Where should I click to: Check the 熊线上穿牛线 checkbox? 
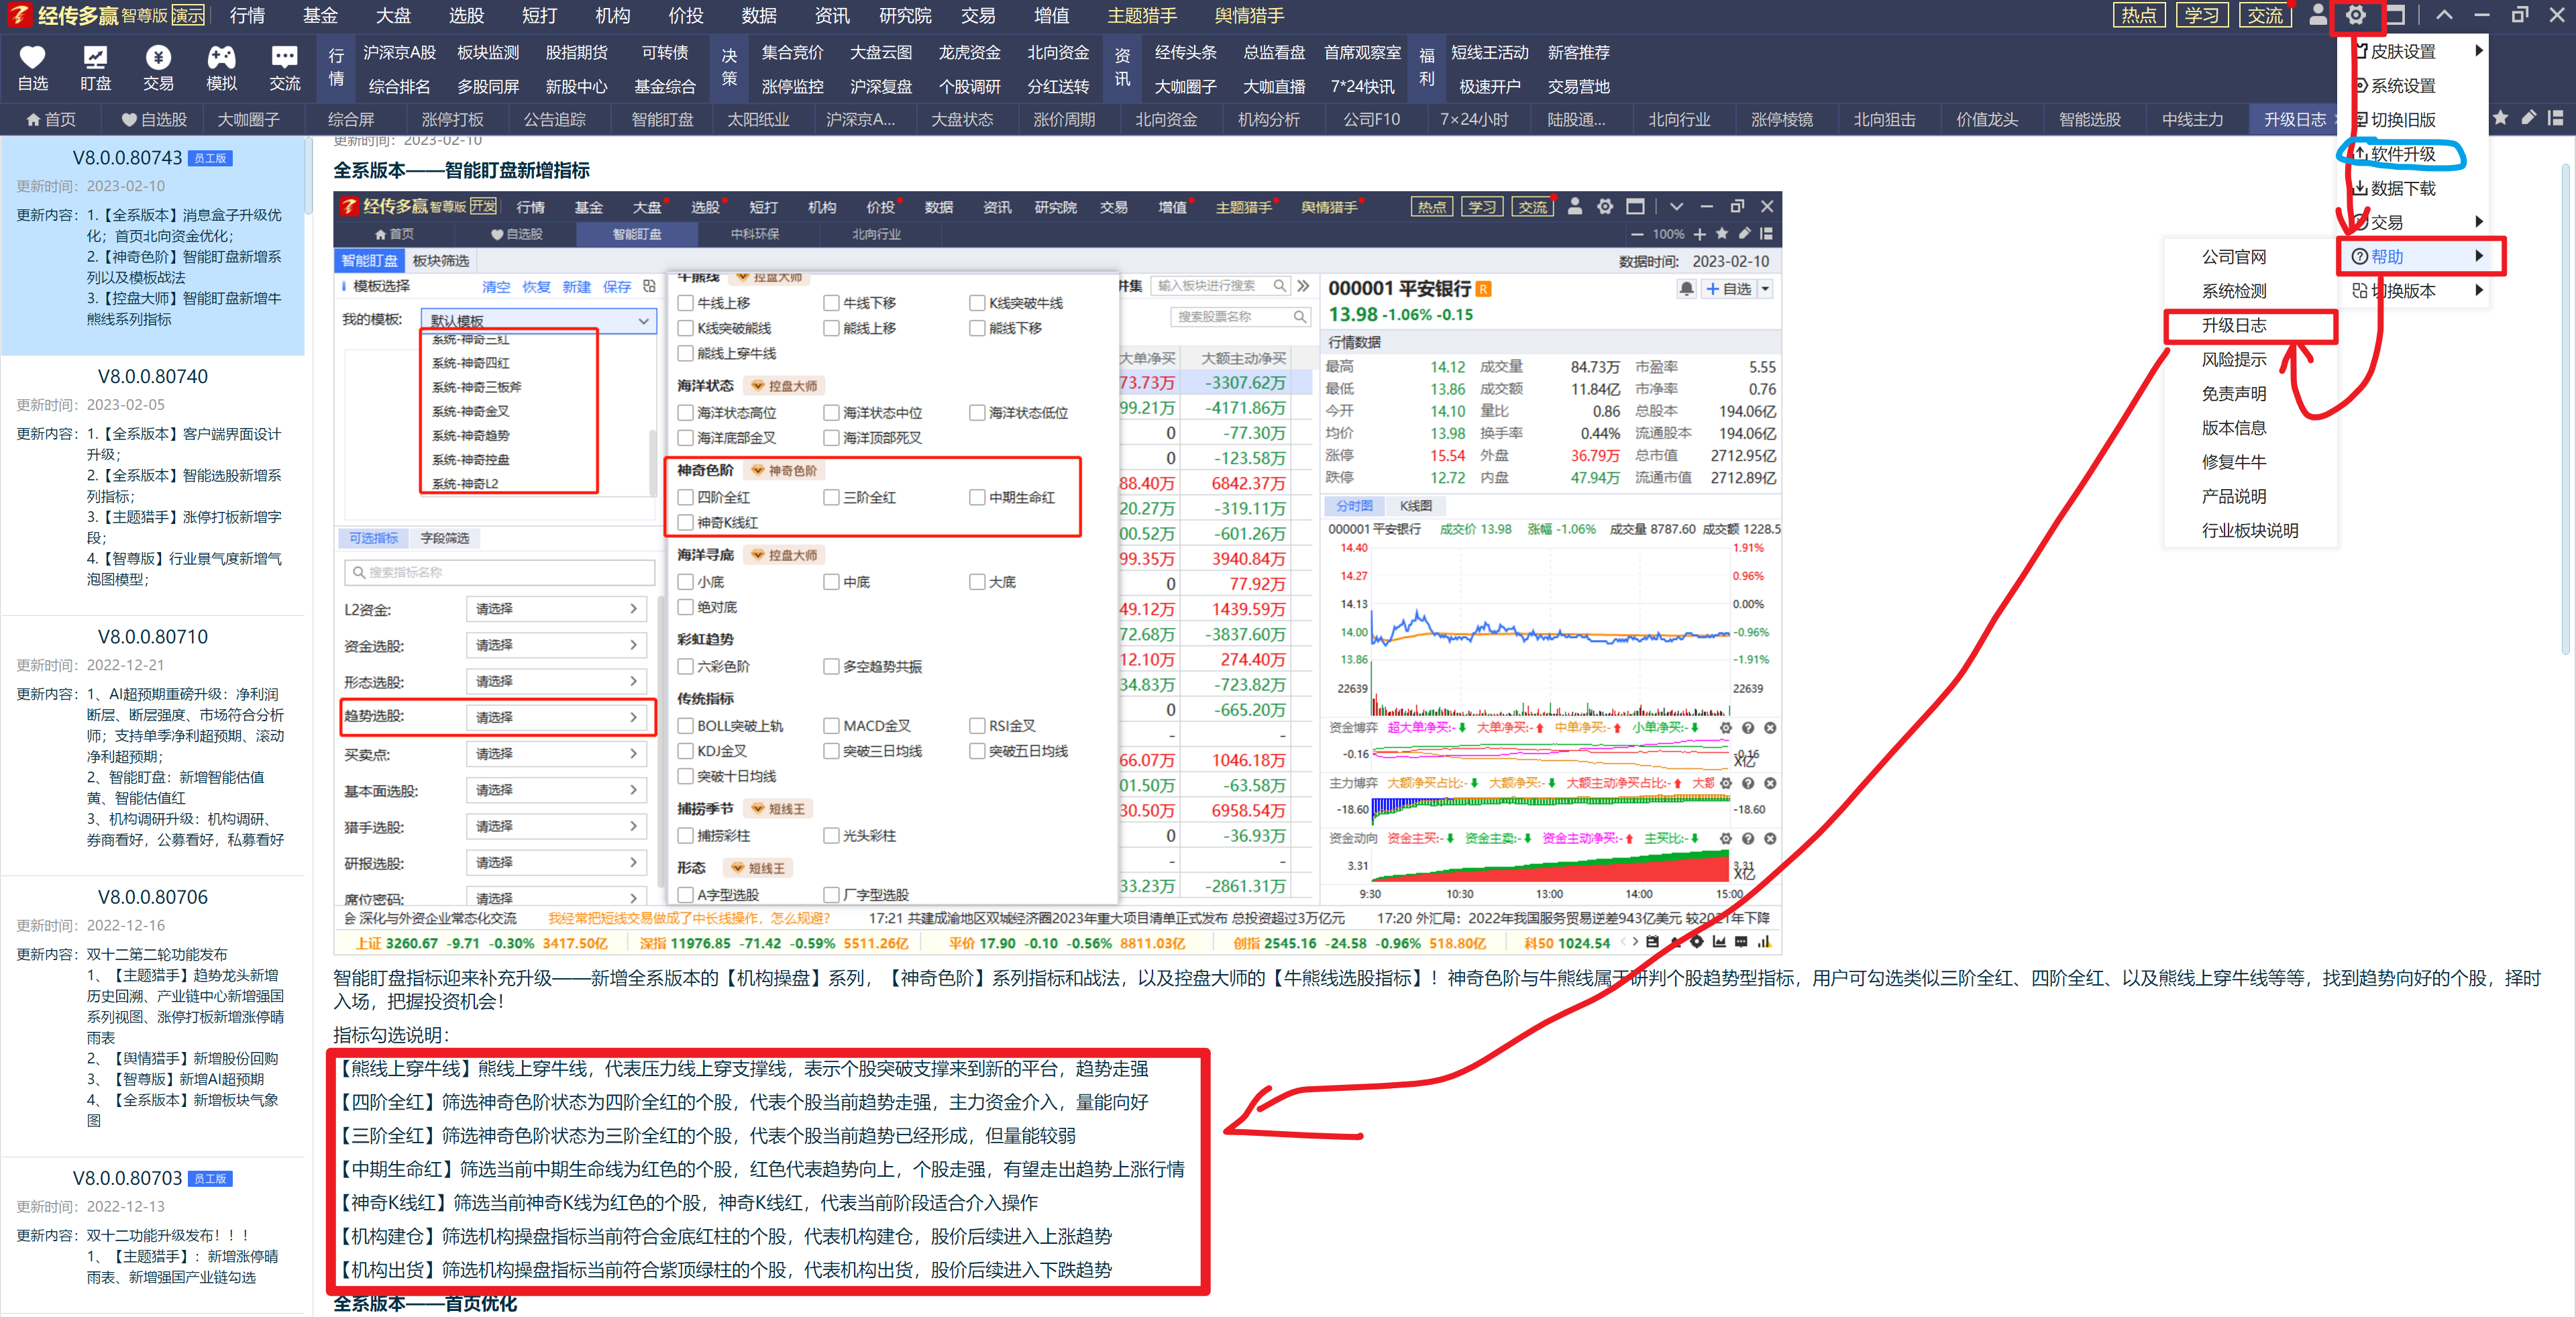[685, 353]
